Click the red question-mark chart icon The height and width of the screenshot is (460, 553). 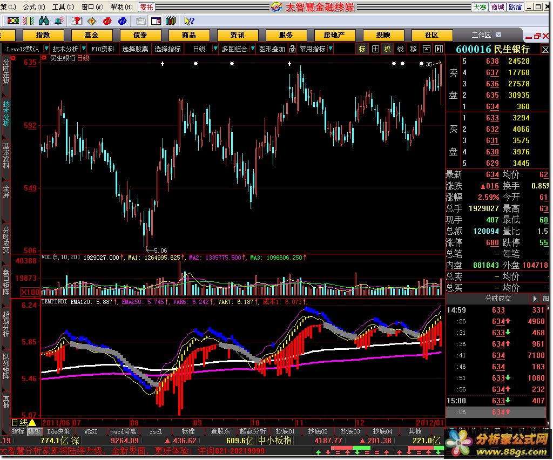[77, 21]
